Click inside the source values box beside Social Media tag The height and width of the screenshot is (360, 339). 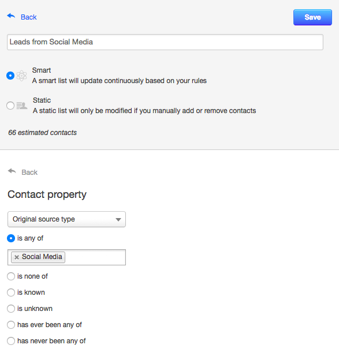[x=95, y=257]
